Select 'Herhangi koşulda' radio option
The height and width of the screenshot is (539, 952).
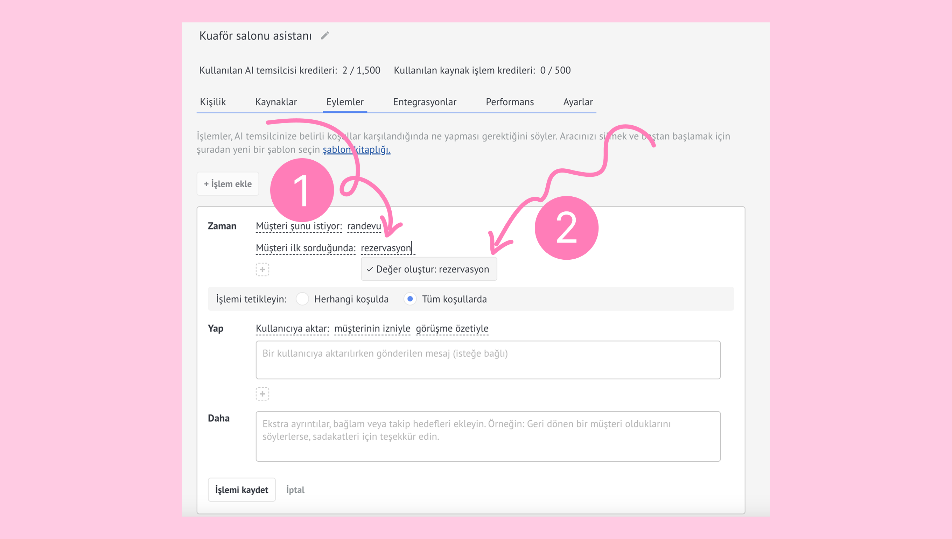coord(302,299)
